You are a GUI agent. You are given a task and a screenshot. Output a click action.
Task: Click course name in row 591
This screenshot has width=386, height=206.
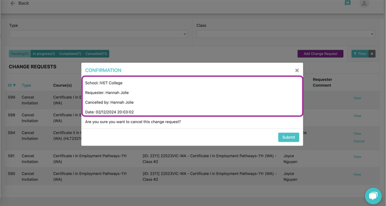click(x=90, y=159)
